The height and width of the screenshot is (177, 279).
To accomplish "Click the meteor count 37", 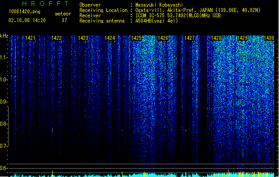I will pyautogui.click(x=64, y=20).
